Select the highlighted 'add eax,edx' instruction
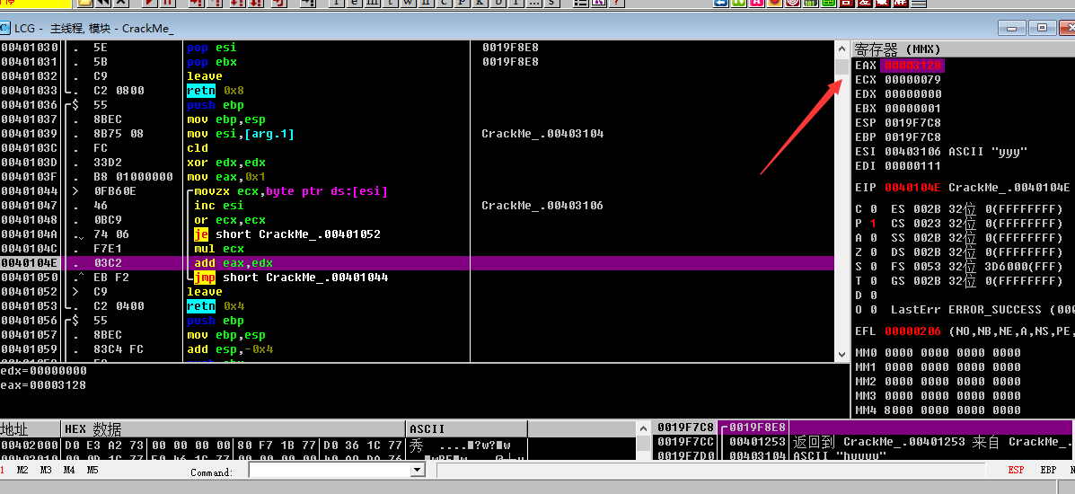Screen dimensions: 1075x494 click(x=234, y=263)
